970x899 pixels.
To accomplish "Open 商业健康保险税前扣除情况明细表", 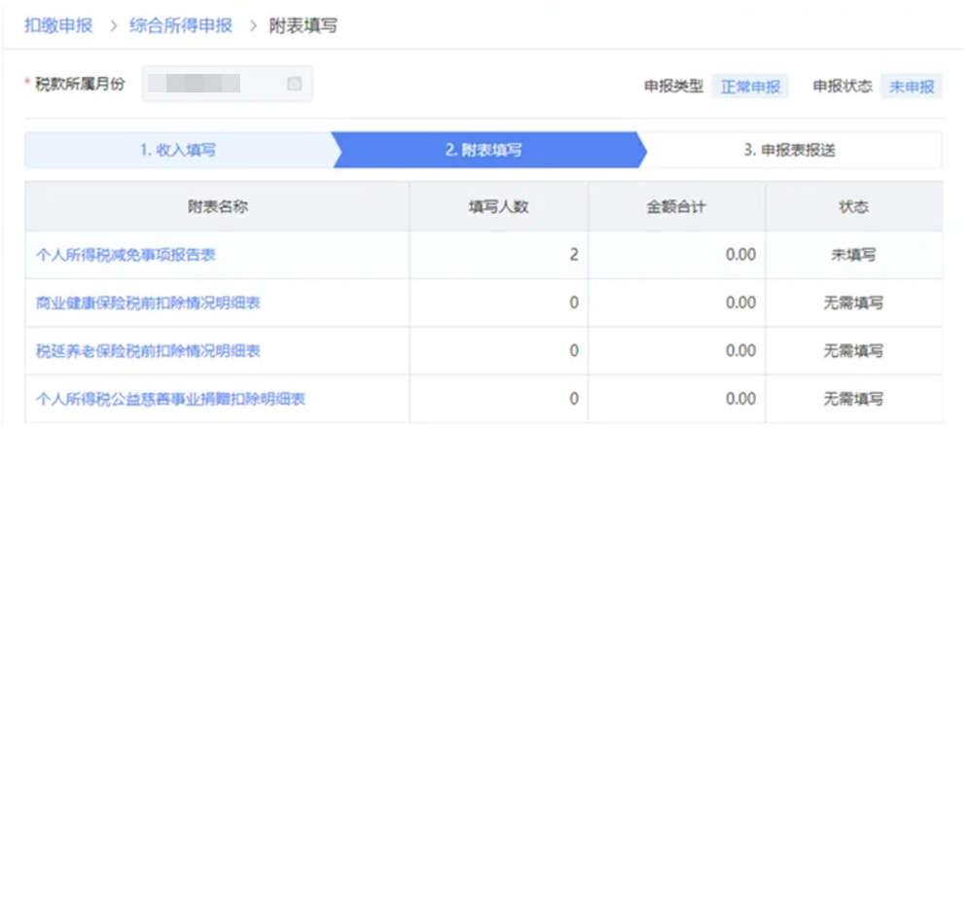I will pos(148,303).
